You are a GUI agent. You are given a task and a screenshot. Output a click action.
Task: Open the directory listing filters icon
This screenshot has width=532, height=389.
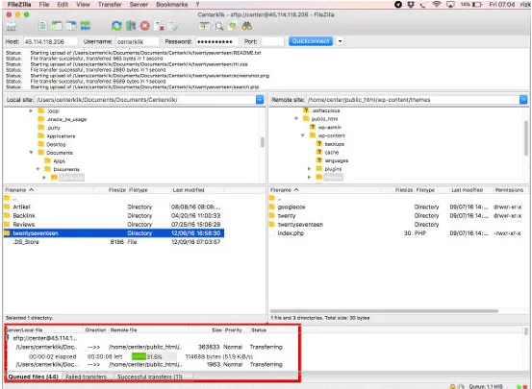pos(204,26)
